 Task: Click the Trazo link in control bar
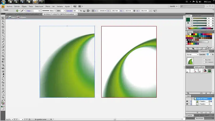click(x=29, y=11)
